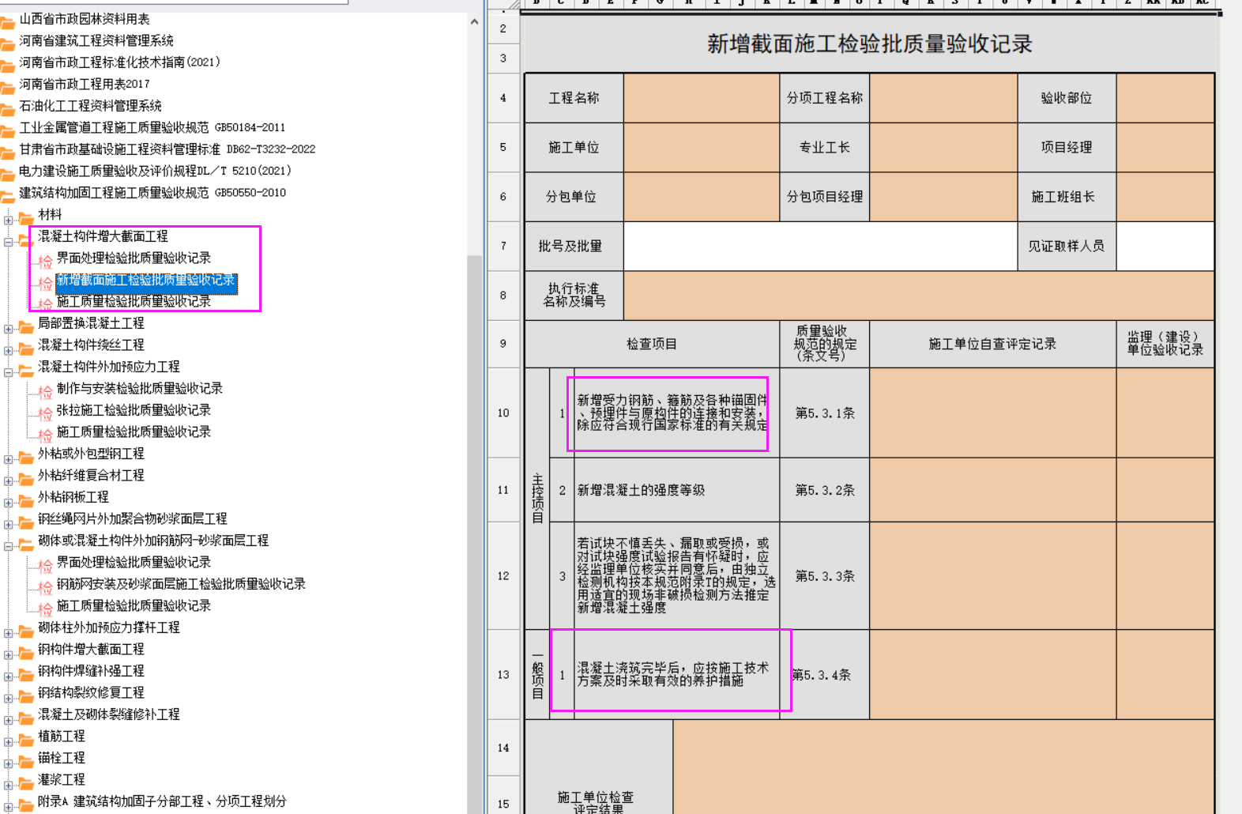
Task: Click the 检 icon beside 张拉施工检验批质量验收记录
Action: [x=45, y=412]
